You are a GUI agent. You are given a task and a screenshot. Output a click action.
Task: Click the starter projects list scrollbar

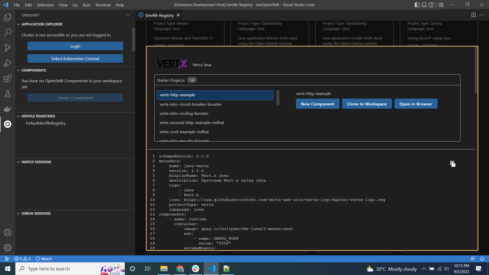278,98
